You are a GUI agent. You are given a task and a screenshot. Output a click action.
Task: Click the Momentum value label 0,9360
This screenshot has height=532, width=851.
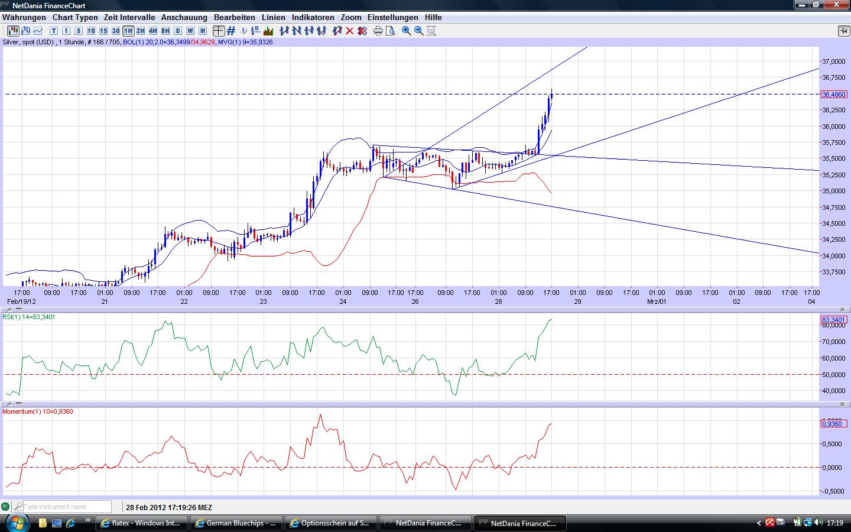point(833,424)
